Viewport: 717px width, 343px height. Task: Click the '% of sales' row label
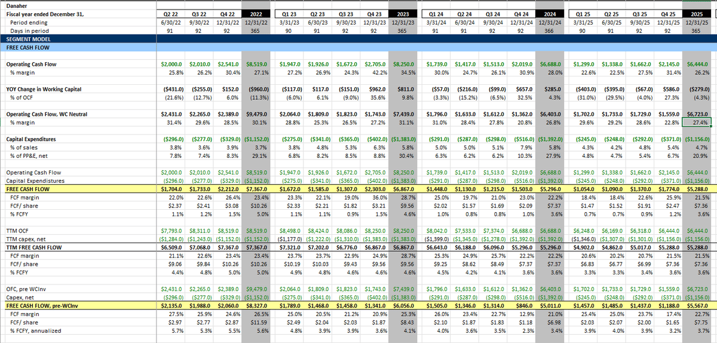[24, 148]
